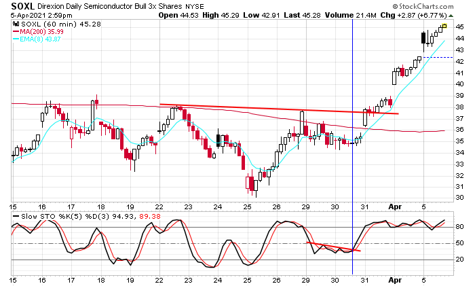475x286 pixels.
Task: Click the 89.38 red %D value
Action: pos(150,217)
